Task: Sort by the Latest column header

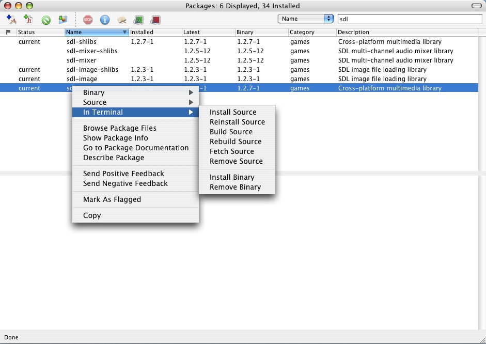Action: [x=209, y=32]
